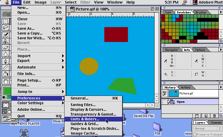Image resolution: width=223 pixels, height=137 pixels.
Task: Expand the Automate submenu
Action: 38,67
